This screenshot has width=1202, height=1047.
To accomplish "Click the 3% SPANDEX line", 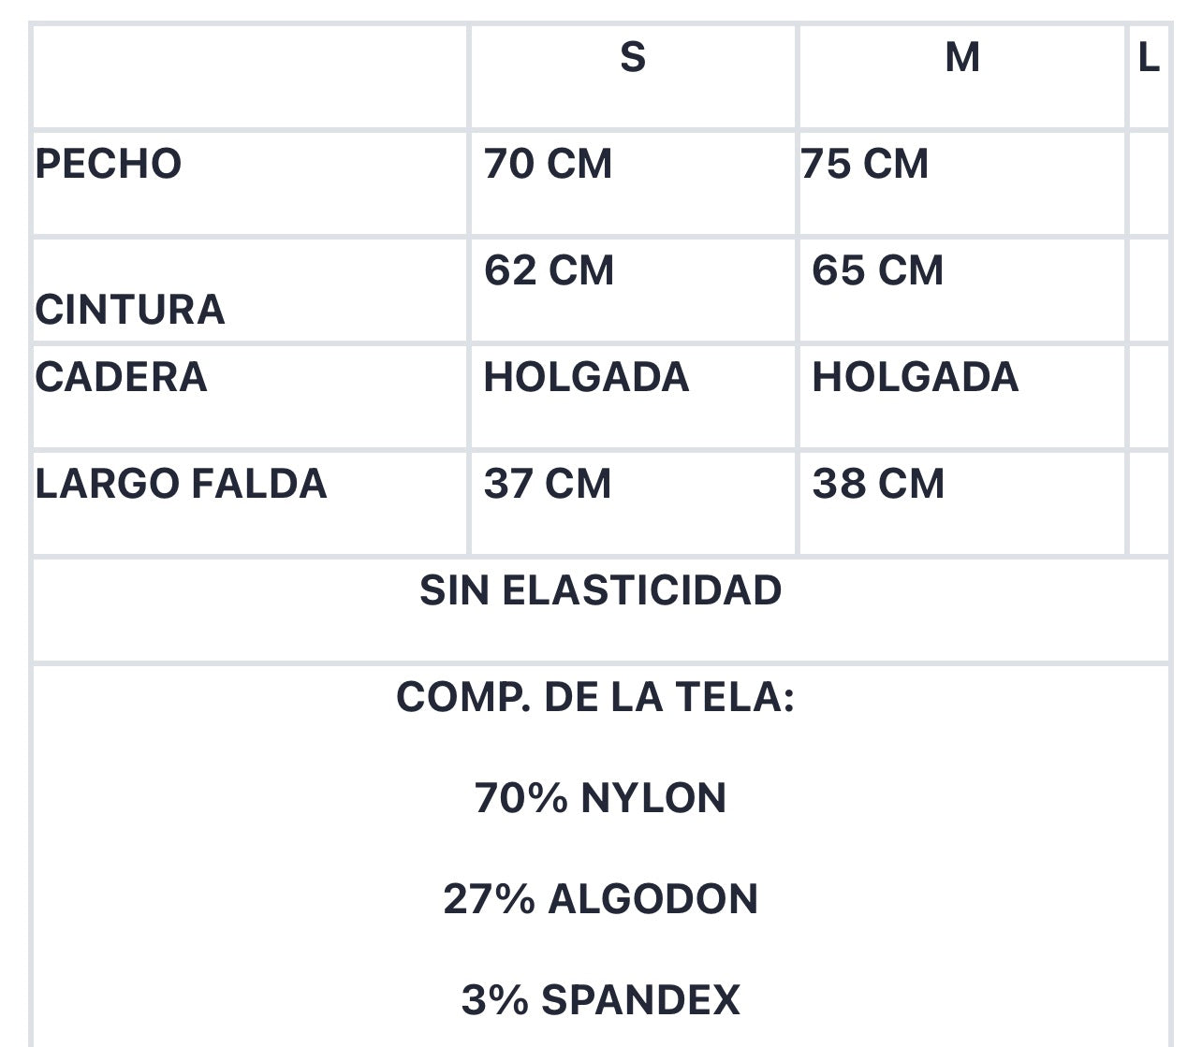I will click(x=600, y=1000).
